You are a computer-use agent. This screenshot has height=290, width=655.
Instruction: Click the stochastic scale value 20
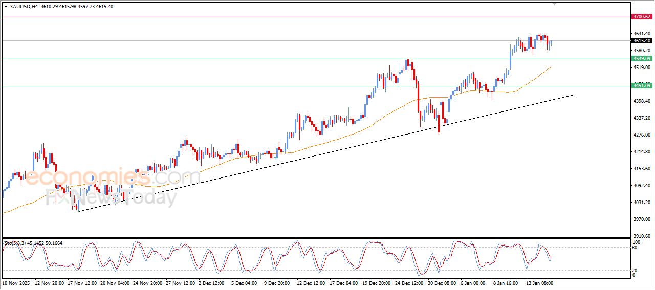(635, 270)
